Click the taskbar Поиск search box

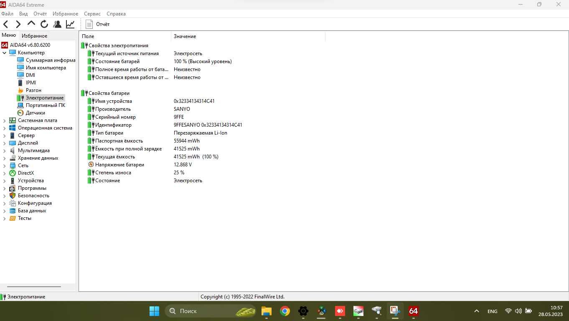[211, 311]
